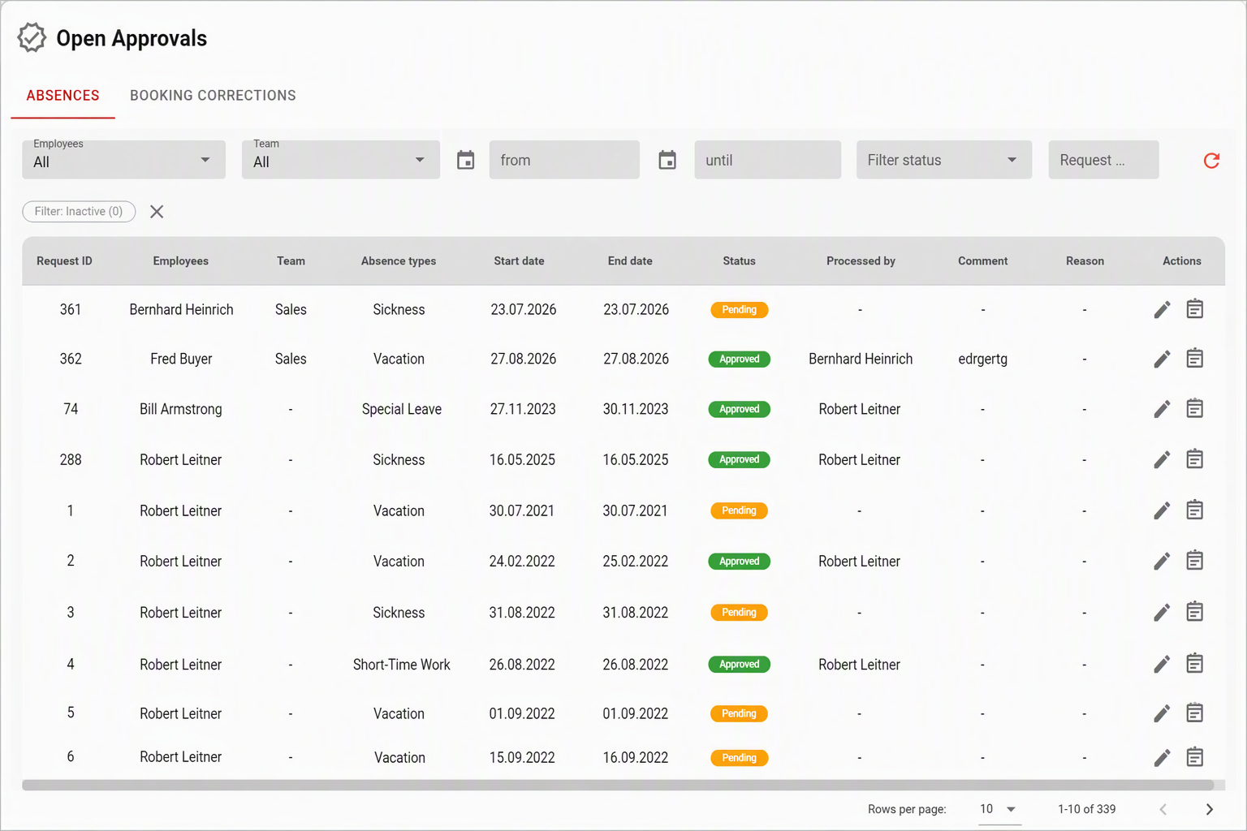Click the Request search input field
Screen dimensions: 1247x831
1103,160
